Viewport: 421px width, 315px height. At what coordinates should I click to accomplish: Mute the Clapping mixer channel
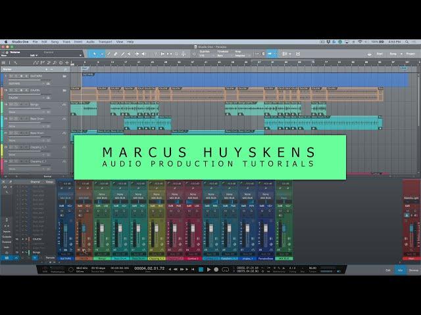pyautogui.click(x=153, y=211)
